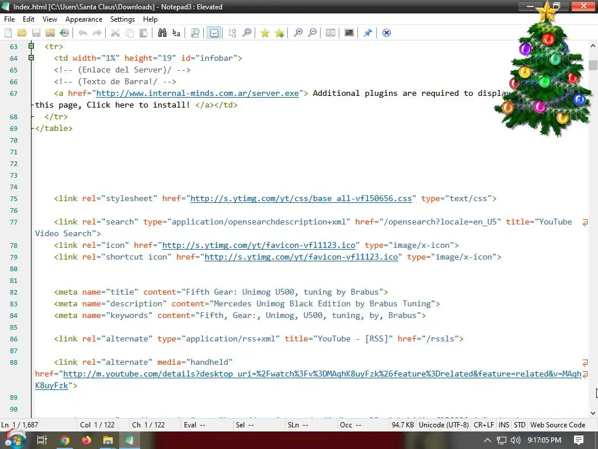The height and width of the screenshot is (449, 598).
Task: Collapse the fold marker at line 63
Action: coord(32,46)
